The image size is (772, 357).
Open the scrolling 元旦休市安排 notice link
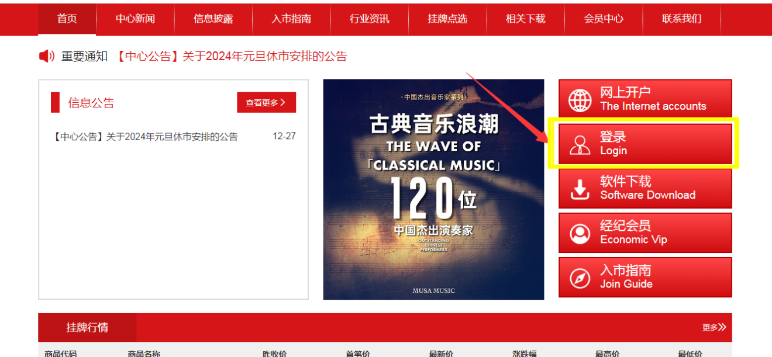pyautogui.click(x=232, y=56)
